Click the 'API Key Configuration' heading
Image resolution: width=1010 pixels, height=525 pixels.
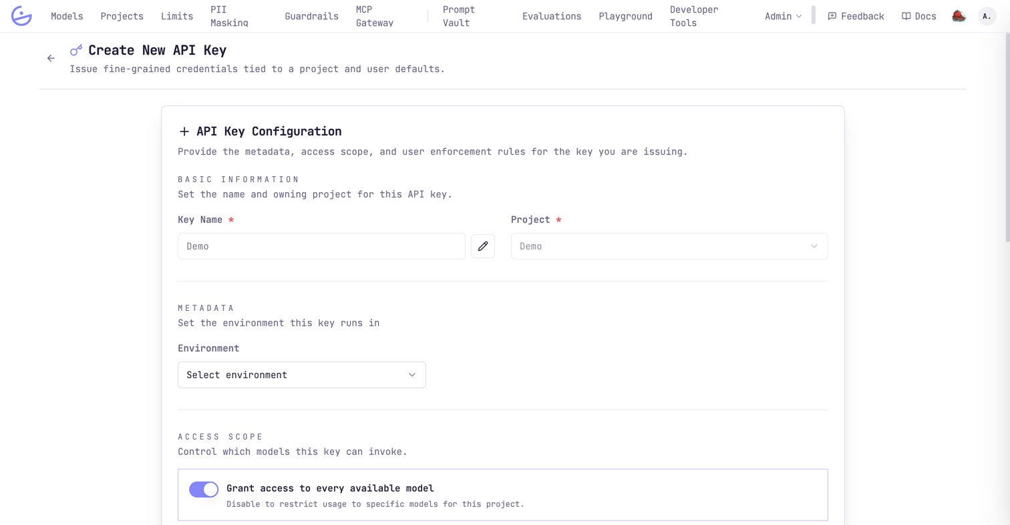pyautogui.click(x=269, y=131)
